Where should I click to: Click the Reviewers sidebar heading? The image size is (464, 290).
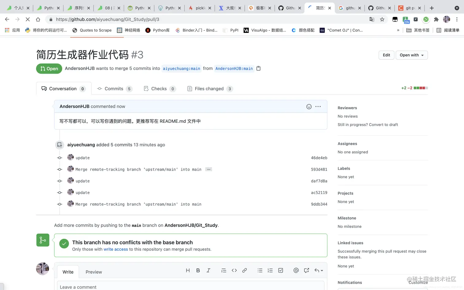[x=347, y=108]
